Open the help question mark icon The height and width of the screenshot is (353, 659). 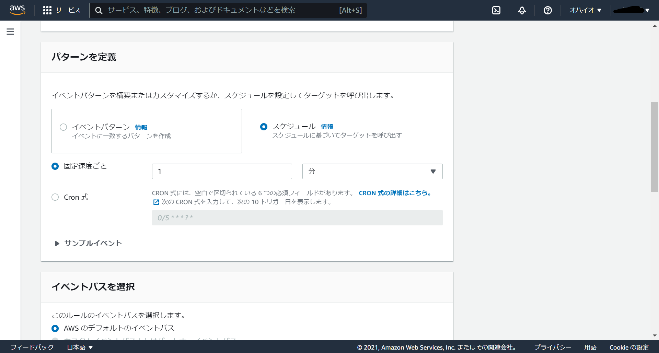pos(547,10)
